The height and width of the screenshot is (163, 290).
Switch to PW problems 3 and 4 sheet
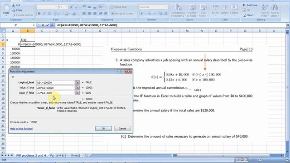(31, 155)
